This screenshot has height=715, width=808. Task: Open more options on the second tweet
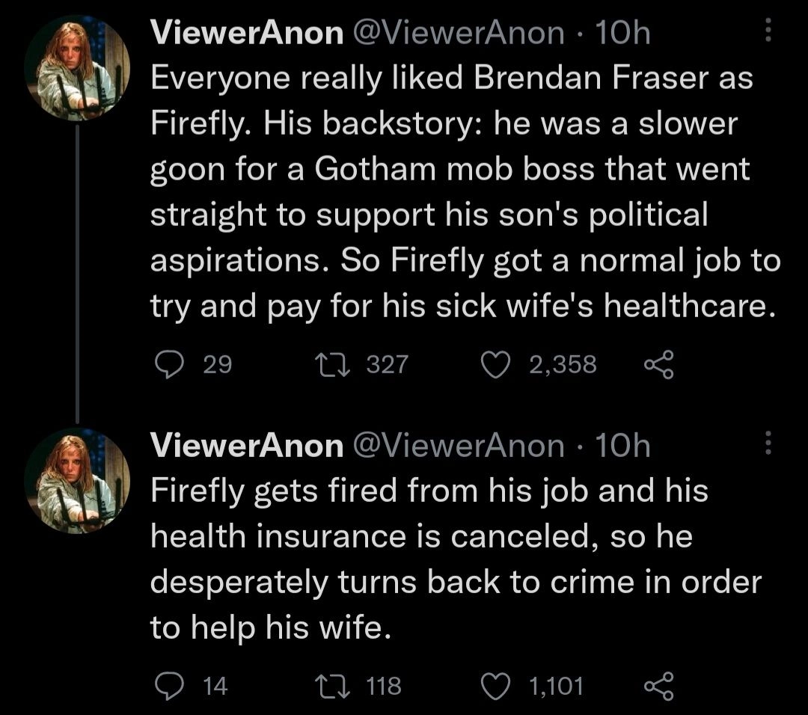(x=765, y=446)
